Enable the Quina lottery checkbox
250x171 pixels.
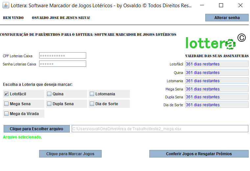[49, 94]
